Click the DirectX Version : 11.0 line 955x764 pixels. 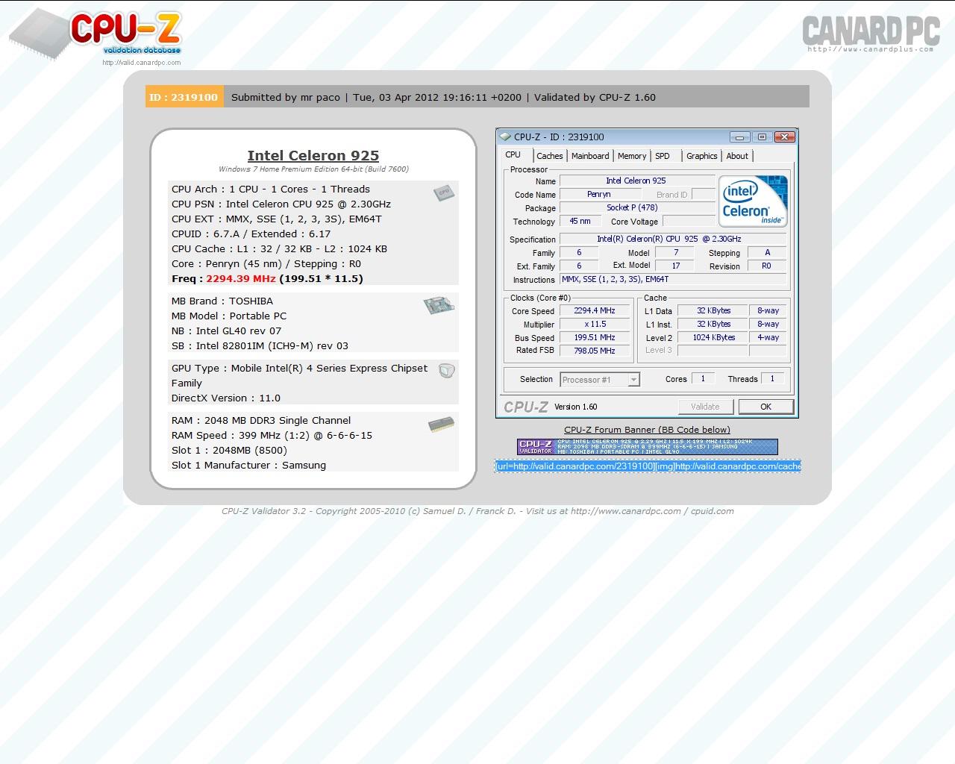coord(226,398)
